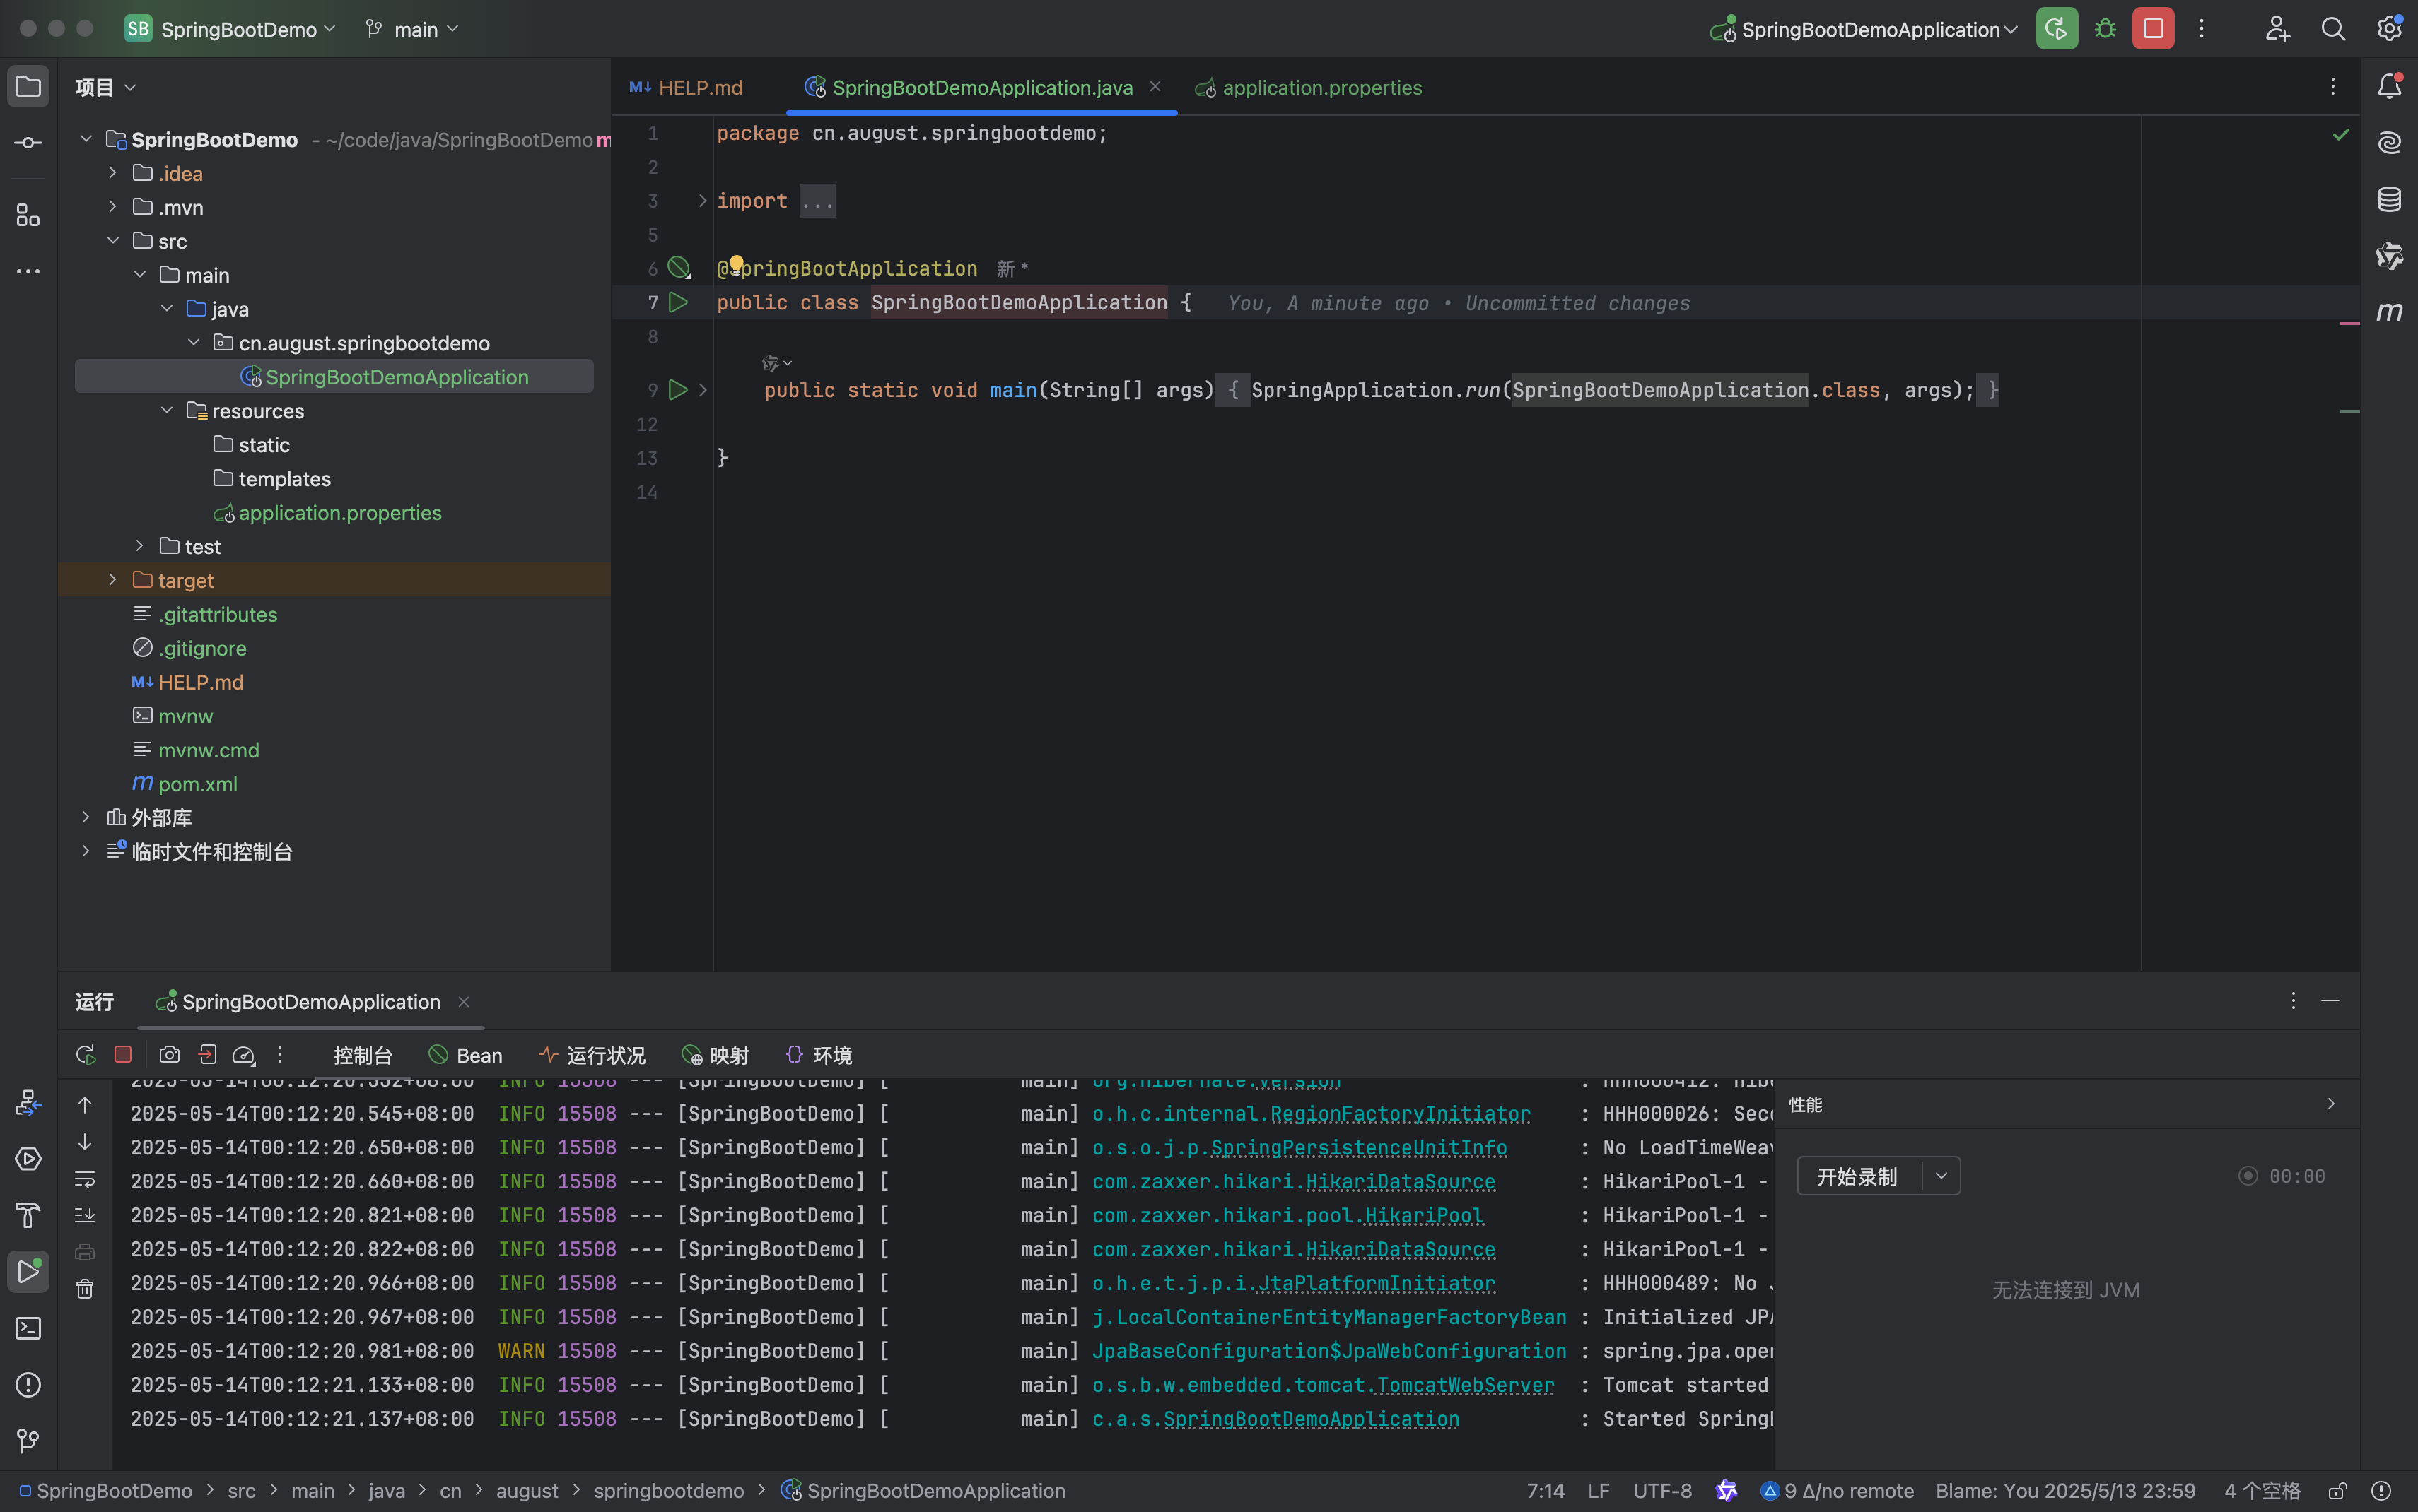Open the Maven tool window icon

point(2389,312)
